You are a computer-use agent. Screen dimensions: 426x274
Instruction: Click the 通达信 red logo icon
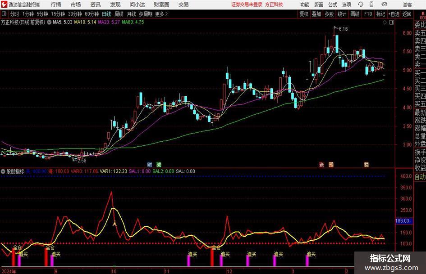click(x=5, y=4)
